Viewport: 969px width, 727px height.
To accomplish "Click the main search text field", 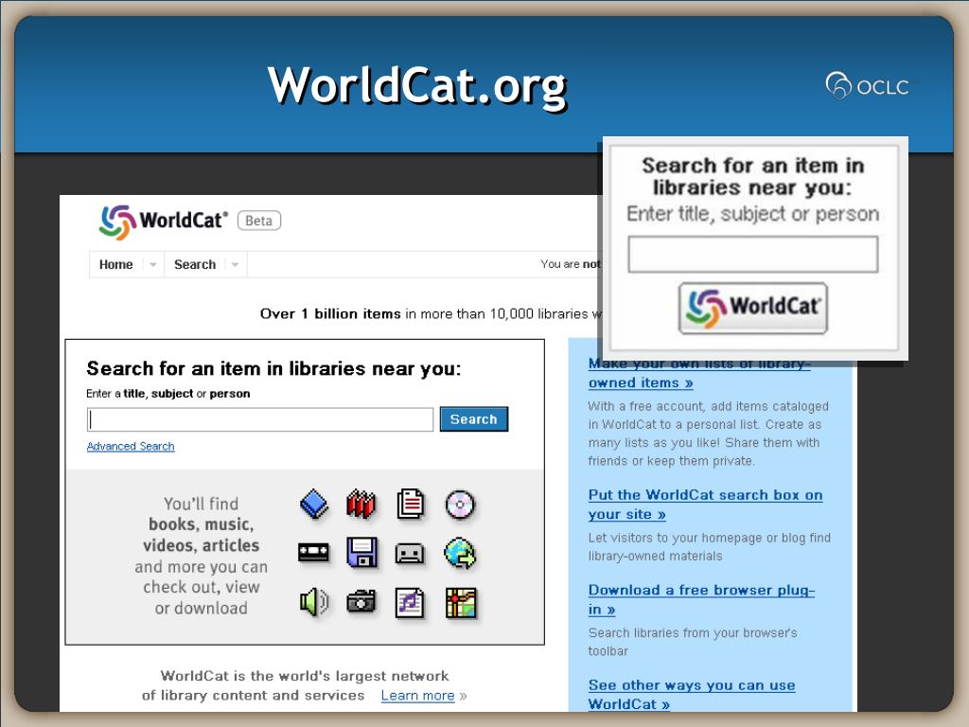I will point(260,419).
